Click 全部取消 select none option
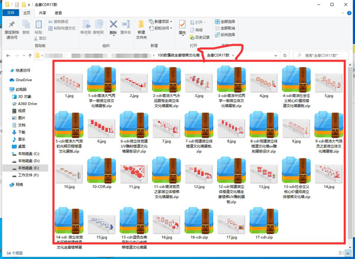 coord(227,28)
